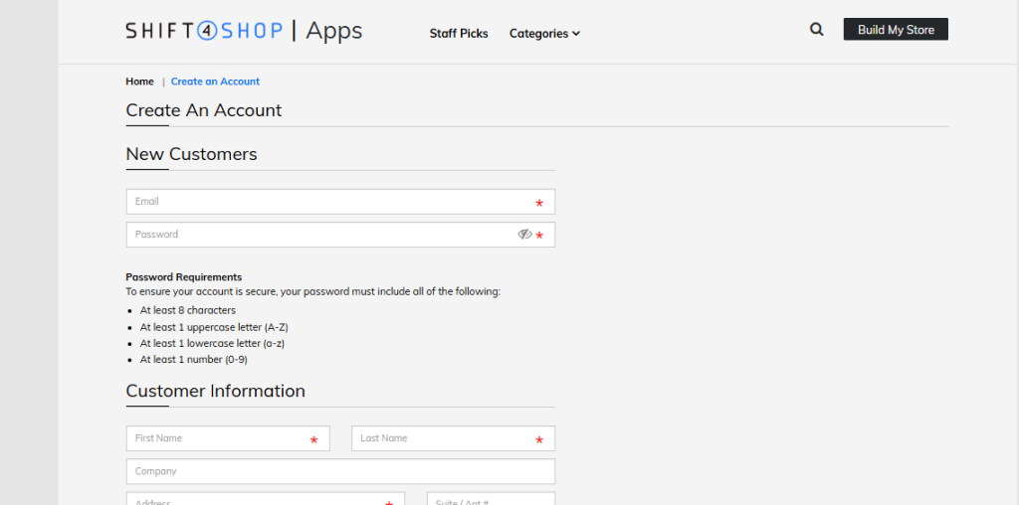Expand the Categories dropdown menu

(x=544, y=33)
